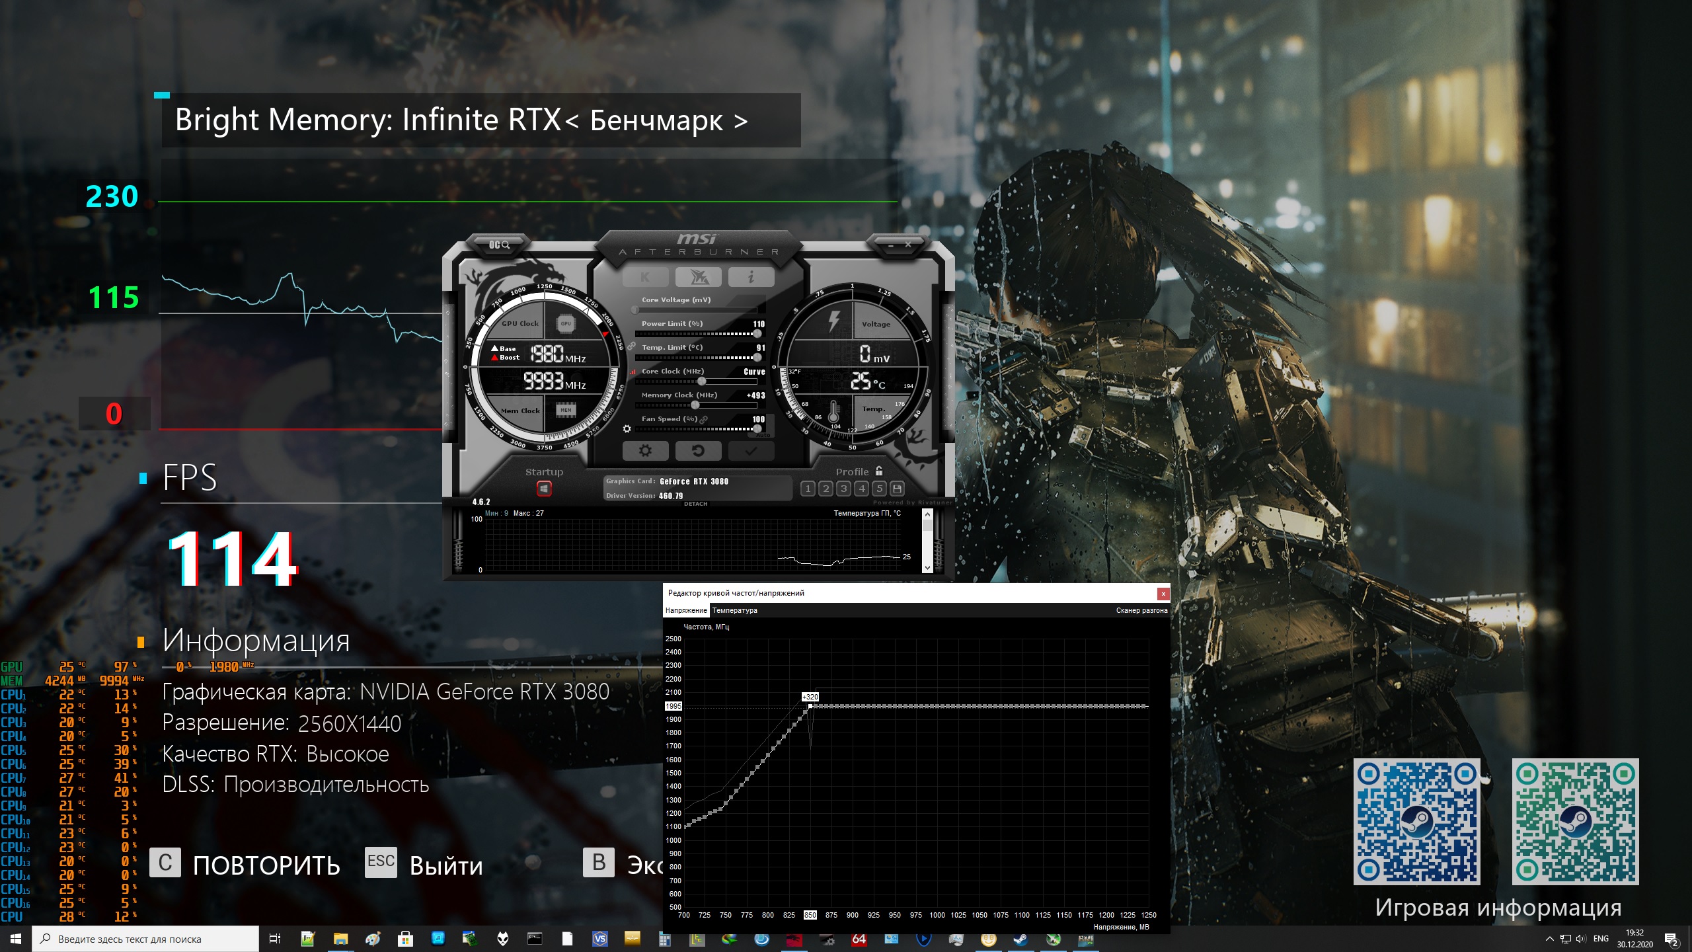This screenshot has height=952, width=1692.
Task: Click the Power Limit slider handle
Action: pyautogui.click(x=757, y=334)
